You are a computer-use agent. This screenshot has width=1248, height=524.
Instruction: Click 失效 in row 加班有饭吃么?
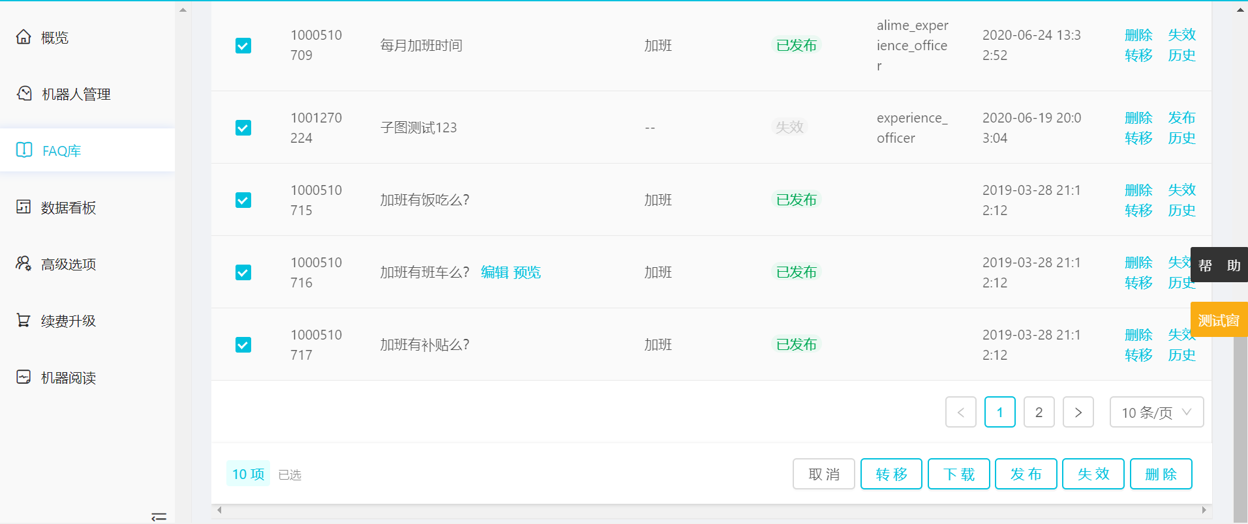pyautogui.click(x=1181, y=190)
